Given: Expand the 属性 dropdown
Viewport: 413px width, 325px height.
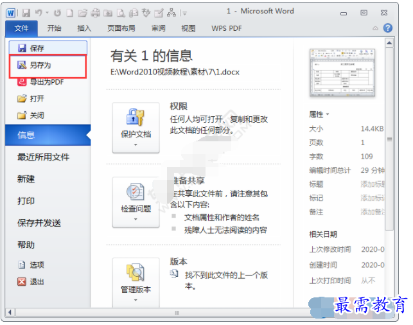Looking at the screenshot, I should tap(319, 114).
